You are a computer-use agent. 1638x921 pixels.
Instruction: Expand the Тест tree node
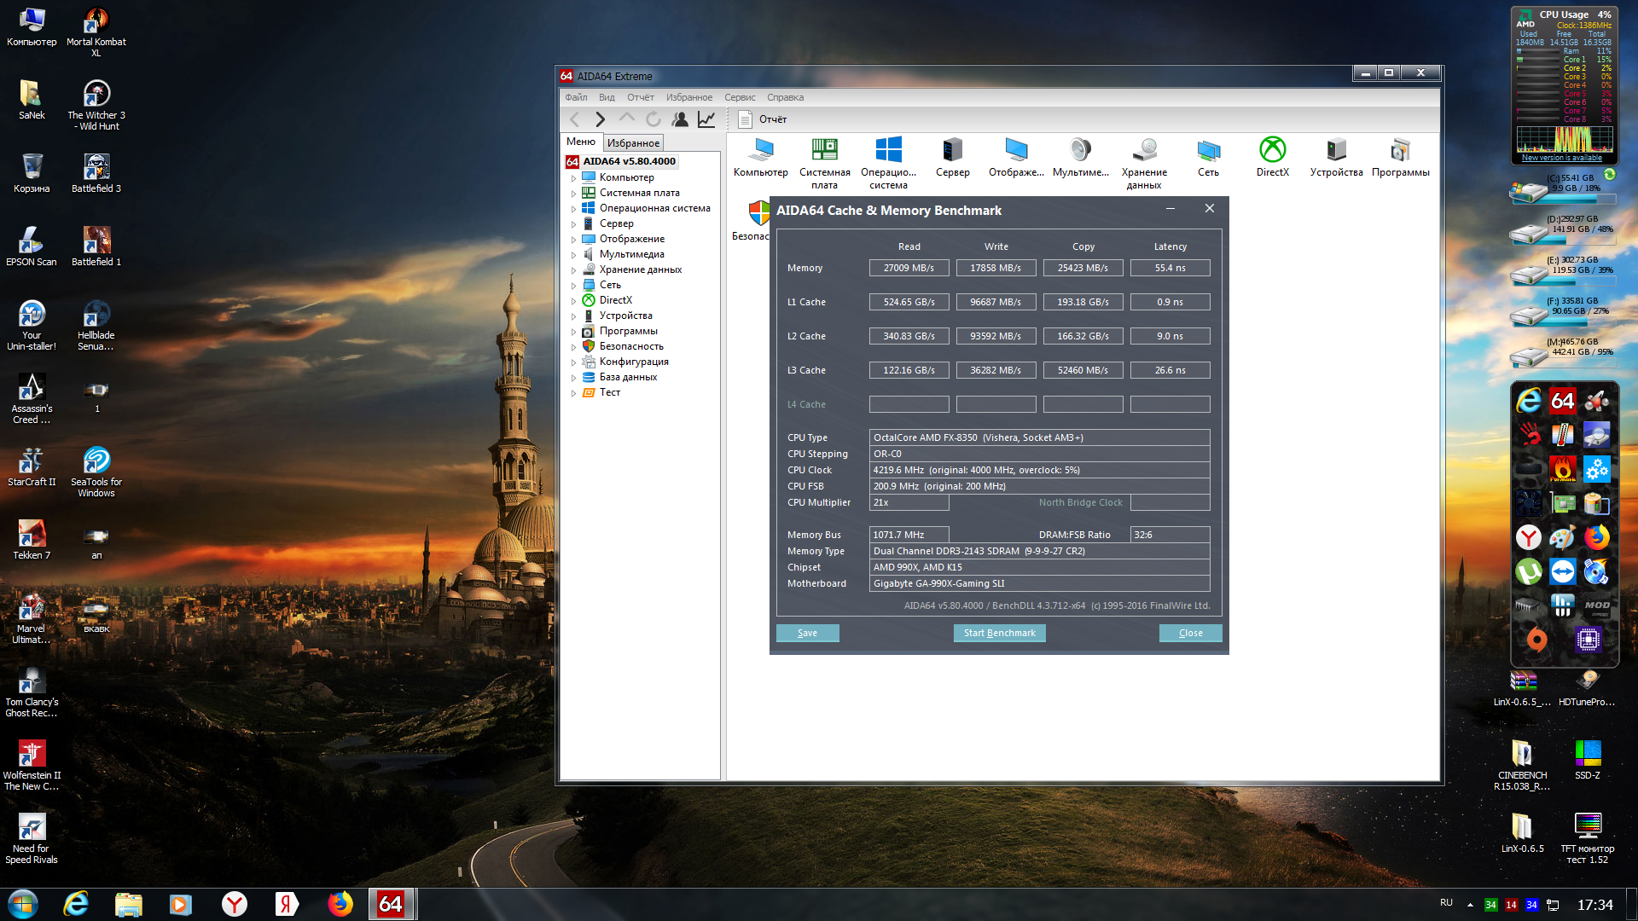[573, 393]
